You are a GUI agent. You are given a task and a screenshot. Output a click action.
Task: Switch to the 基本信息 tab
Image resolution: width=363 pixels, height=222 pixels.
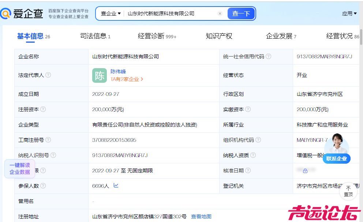(x=34, y=36)
